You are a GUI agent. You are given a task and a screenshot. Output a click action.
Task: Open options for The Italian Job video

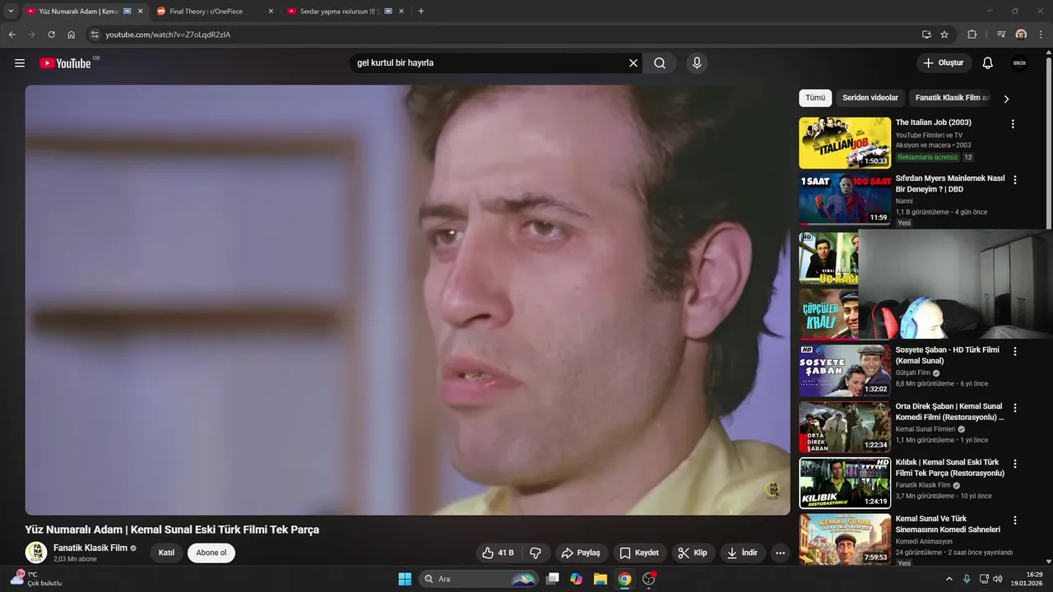(x=1013, y=124)
